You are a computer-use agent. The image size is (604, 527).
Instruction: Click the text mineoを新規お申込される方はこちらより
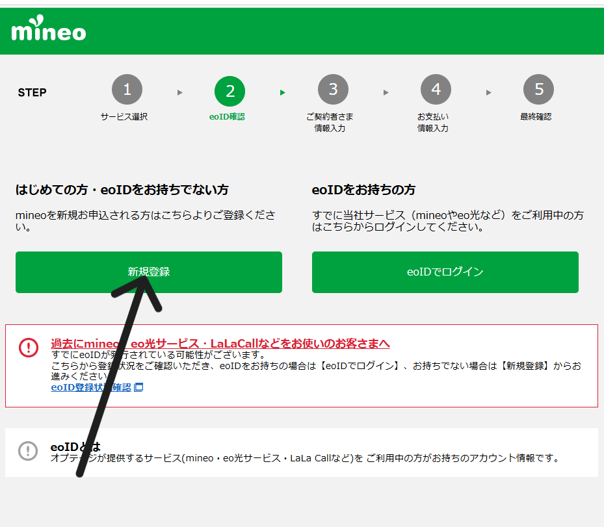coord(146,220)
